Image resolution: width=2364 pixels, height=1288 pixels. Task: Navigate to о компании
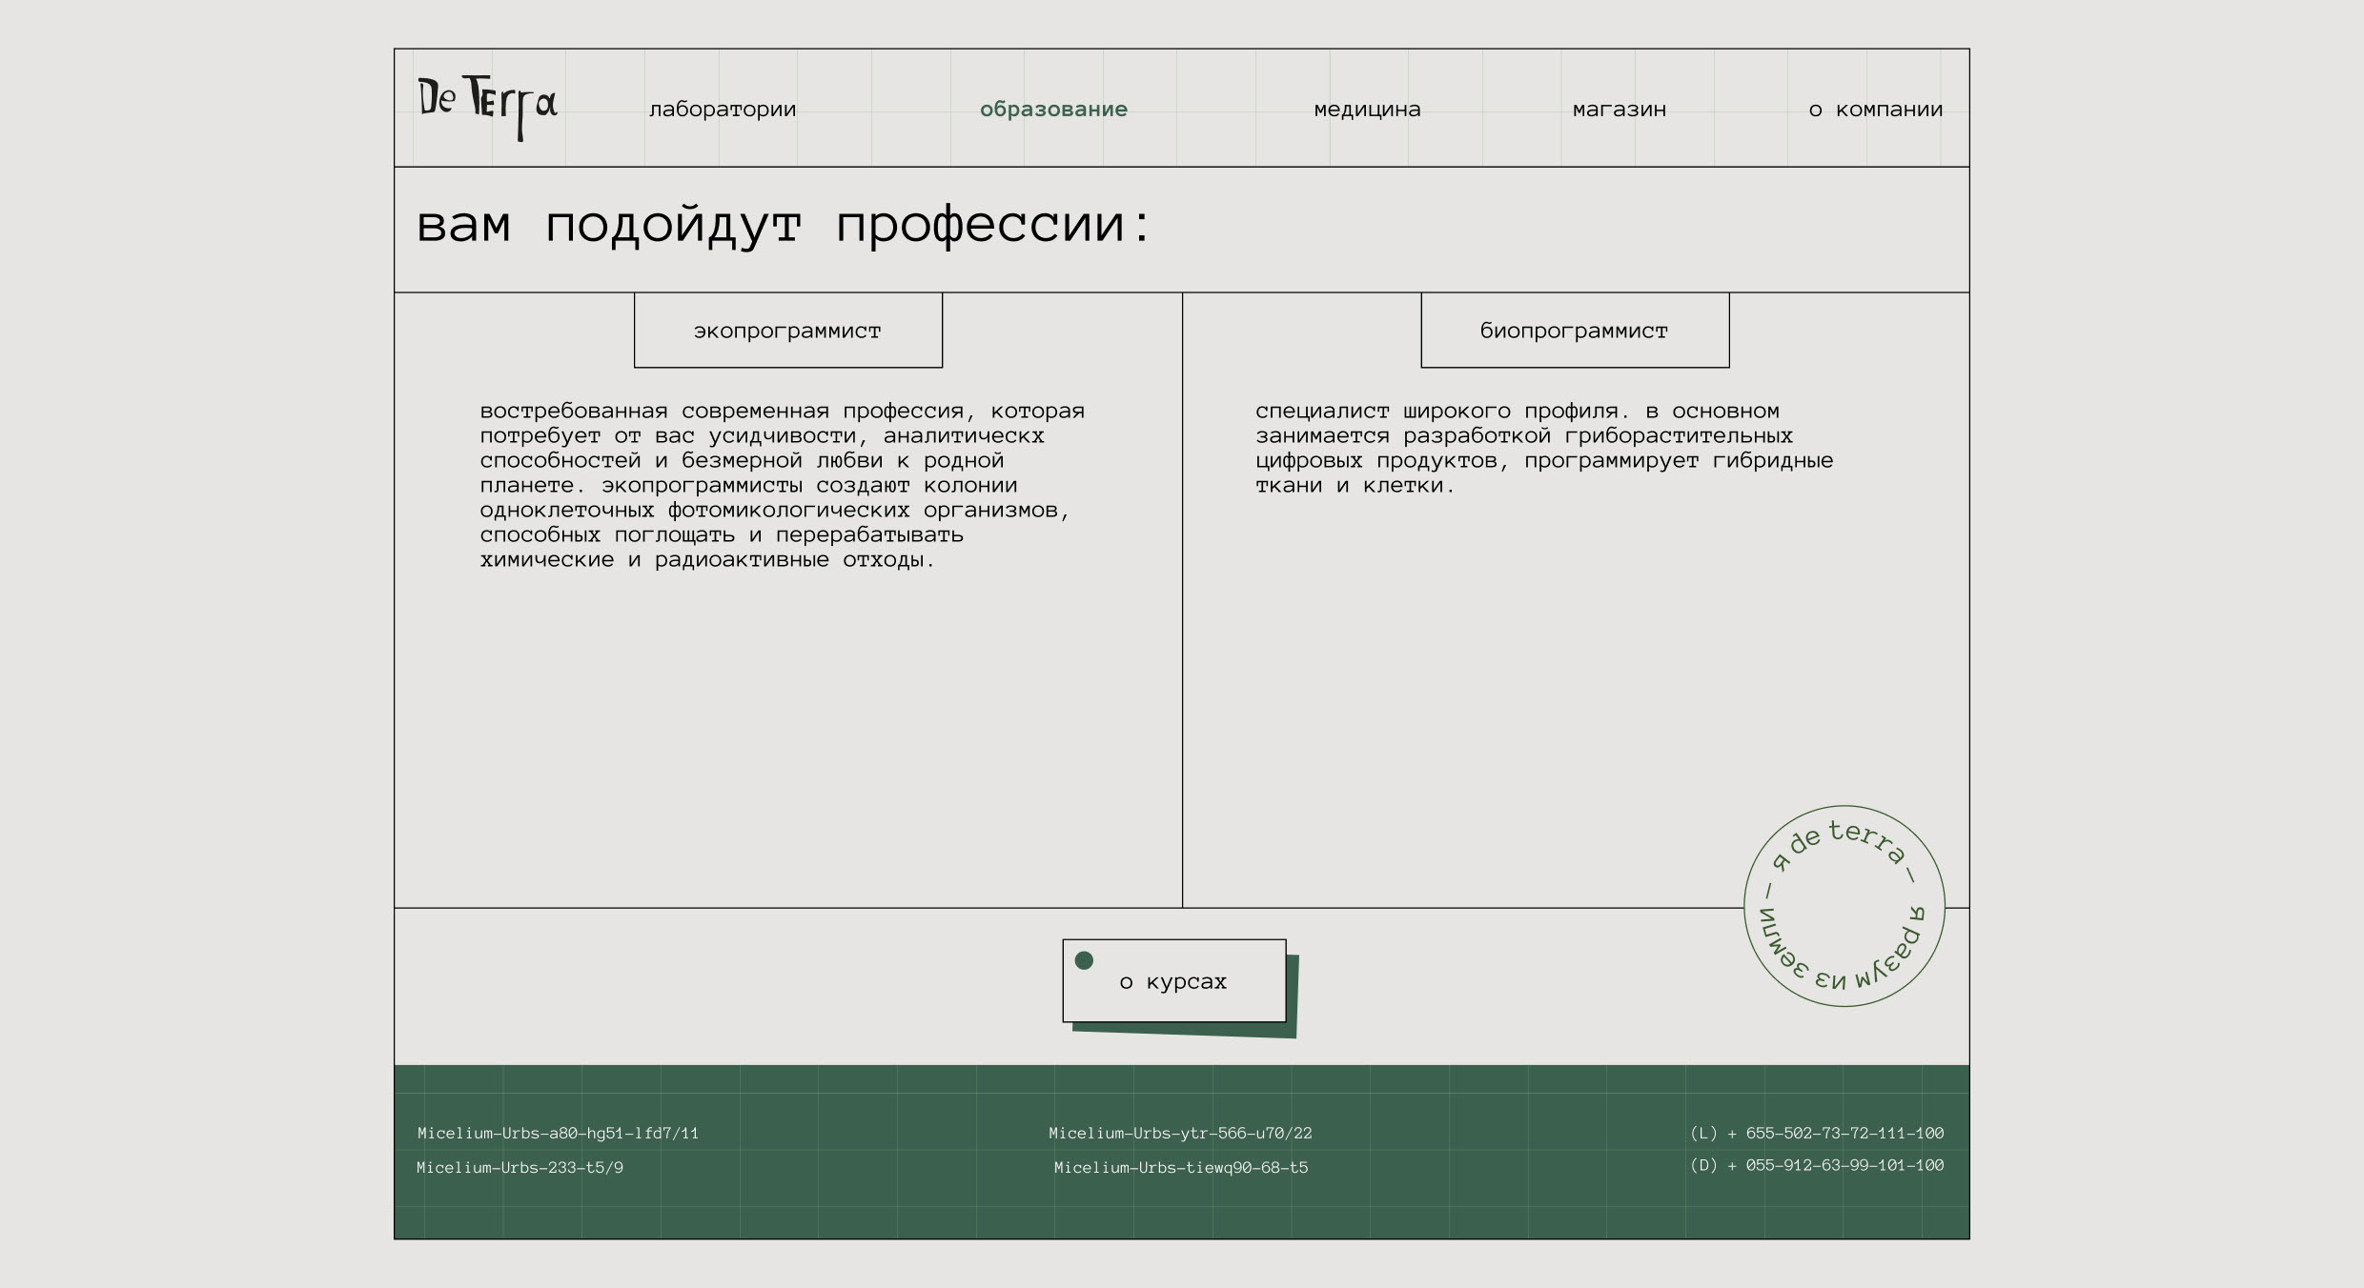(x=1874, y=110)
